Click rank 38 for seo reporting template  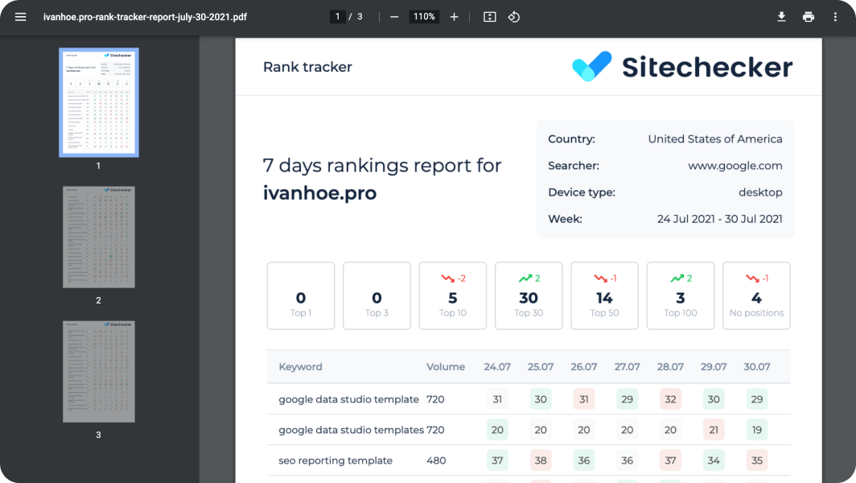(x=541, y=460)
